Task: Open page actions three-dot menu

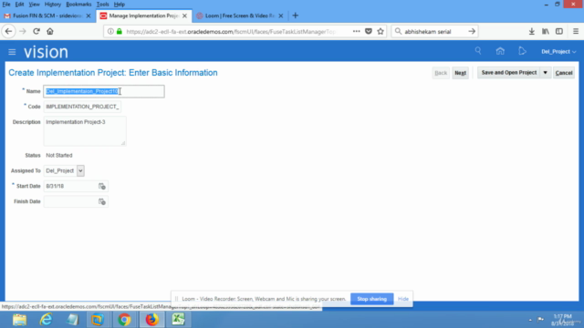Action: point(357,32)
